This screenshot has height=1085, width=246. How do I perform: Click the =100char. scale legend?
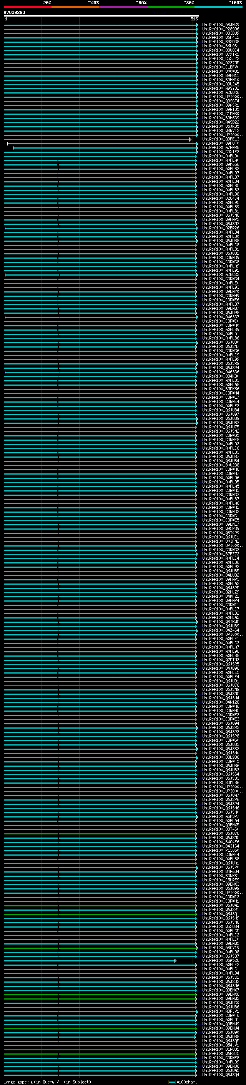[x=182, y=1082]
